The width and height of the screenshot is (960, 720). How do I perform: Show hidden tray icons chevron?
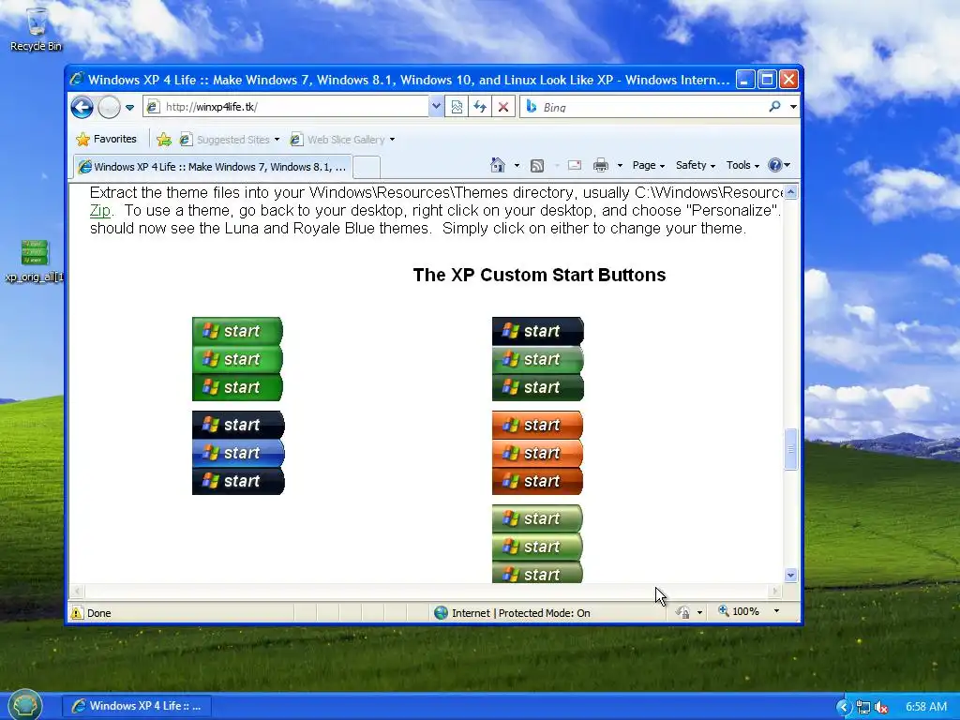click(844, 707)
